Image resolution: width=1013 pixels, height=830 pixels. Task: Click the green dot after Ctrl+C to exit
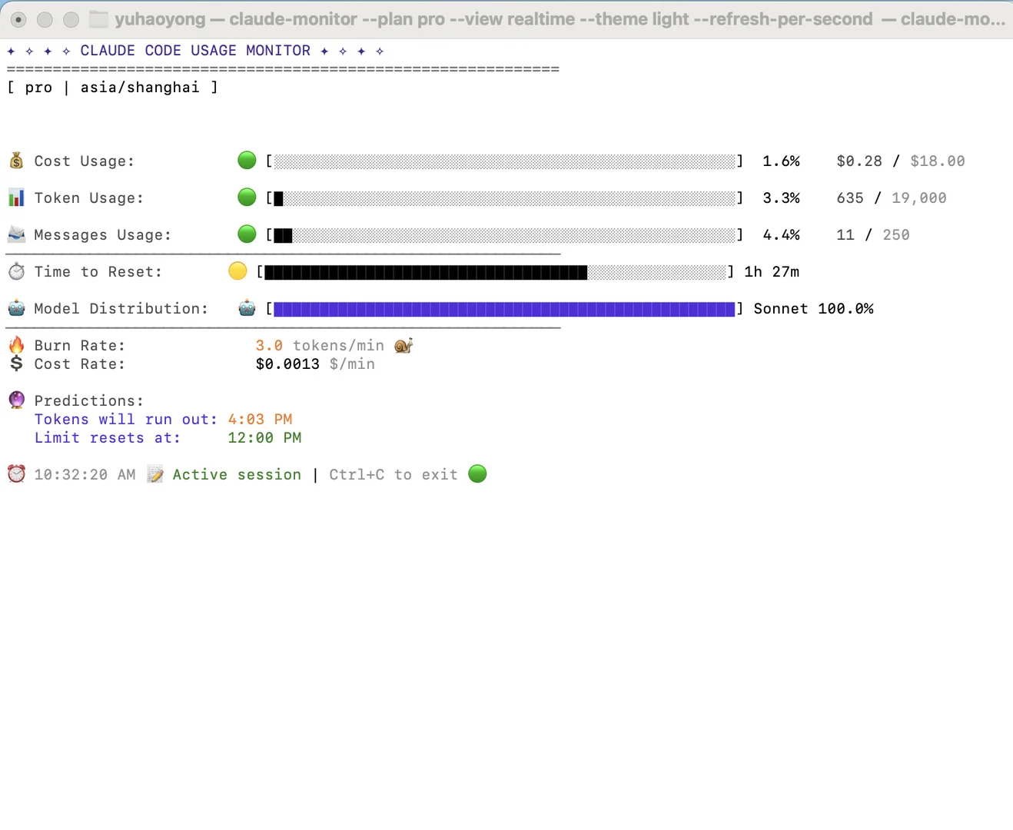point(477,474)
